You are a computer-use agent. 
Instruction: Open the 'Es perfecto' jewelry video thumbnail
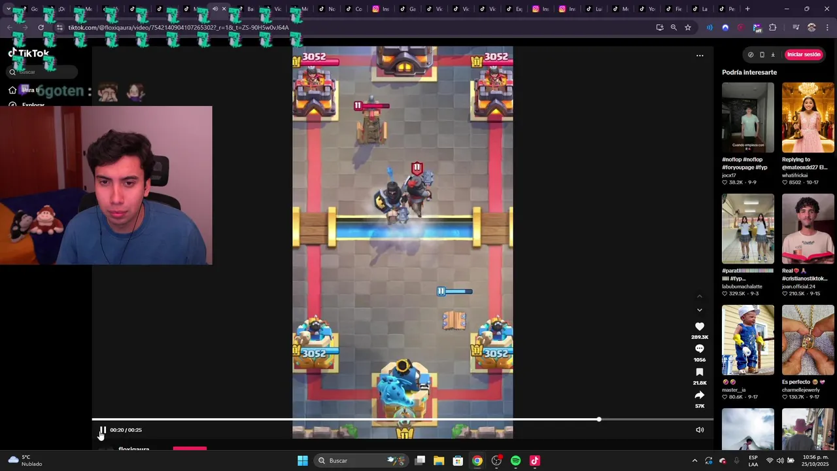(808, 340)
